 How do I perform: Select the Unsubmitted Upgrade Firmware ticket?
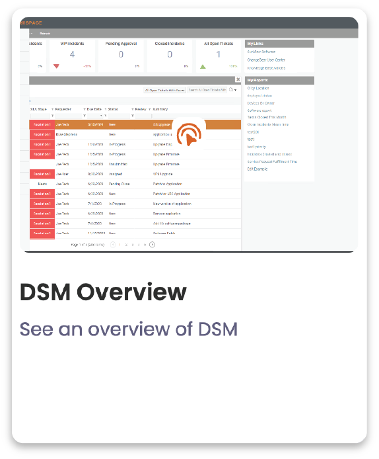point(135,164)
